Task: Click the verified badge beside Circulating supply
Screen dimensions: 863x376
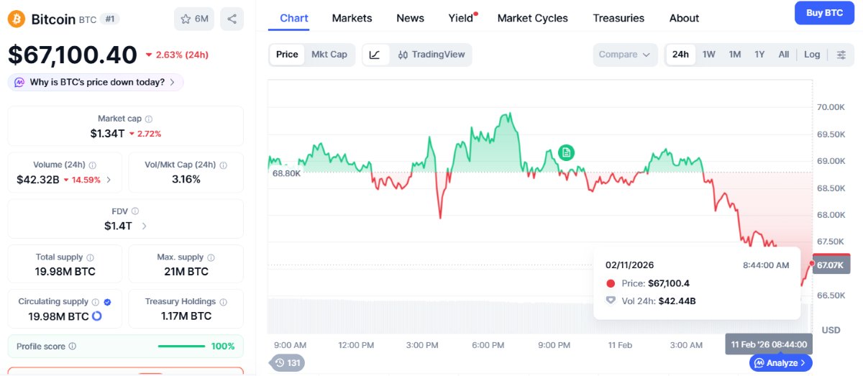Action: point(107,302)
